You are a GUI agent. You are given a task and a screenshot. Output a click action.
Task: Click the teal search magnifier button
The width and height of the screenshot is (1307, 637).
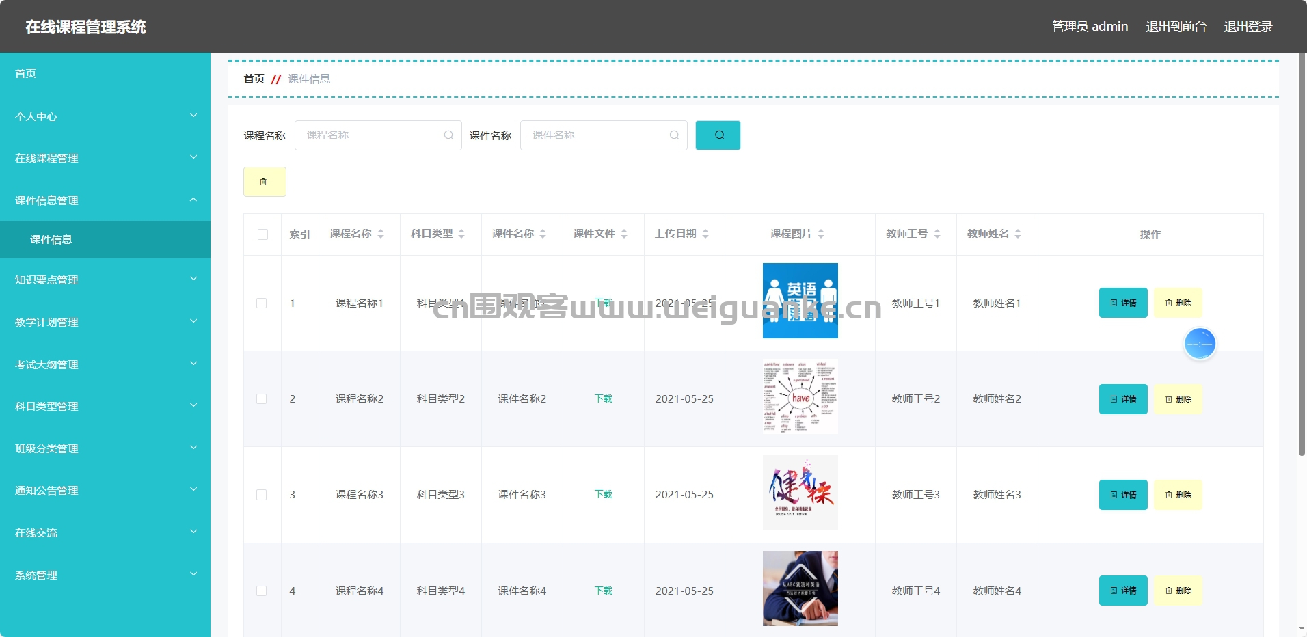718,135
